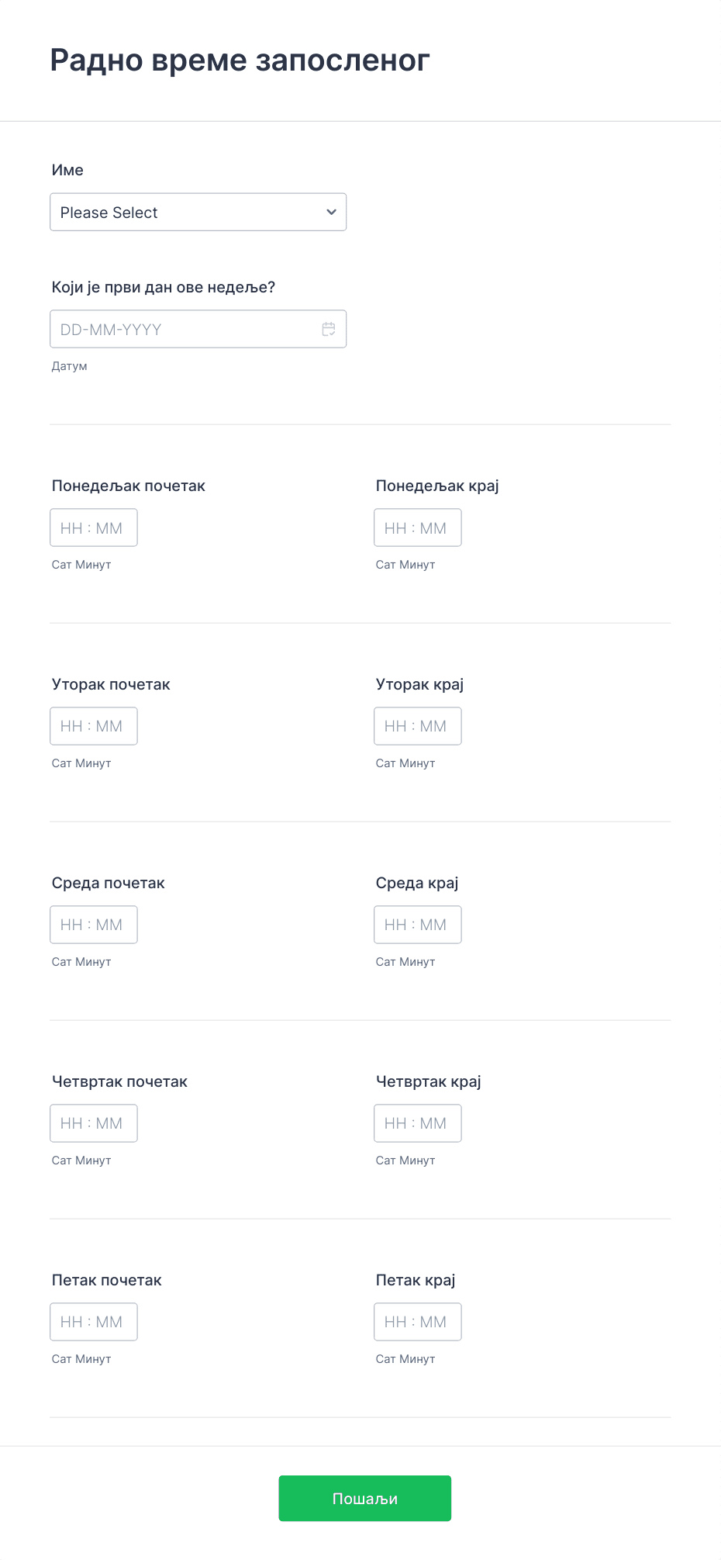Screen dimensions: 721x1560
Task: Click Сат Минут sublabel under Петак крај
Action: [x=405, y=1359]
